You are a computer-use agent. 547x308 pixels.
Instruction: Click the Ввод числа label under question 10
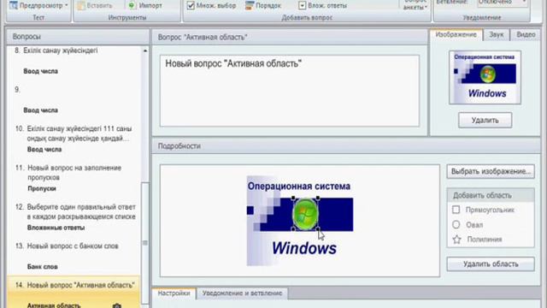point(44,150)
